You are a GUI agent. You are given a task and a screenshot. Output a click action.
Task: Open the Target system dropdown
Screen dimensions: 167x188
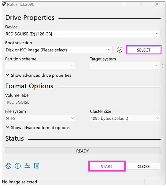pyautogui.click(x=125, y=66)
